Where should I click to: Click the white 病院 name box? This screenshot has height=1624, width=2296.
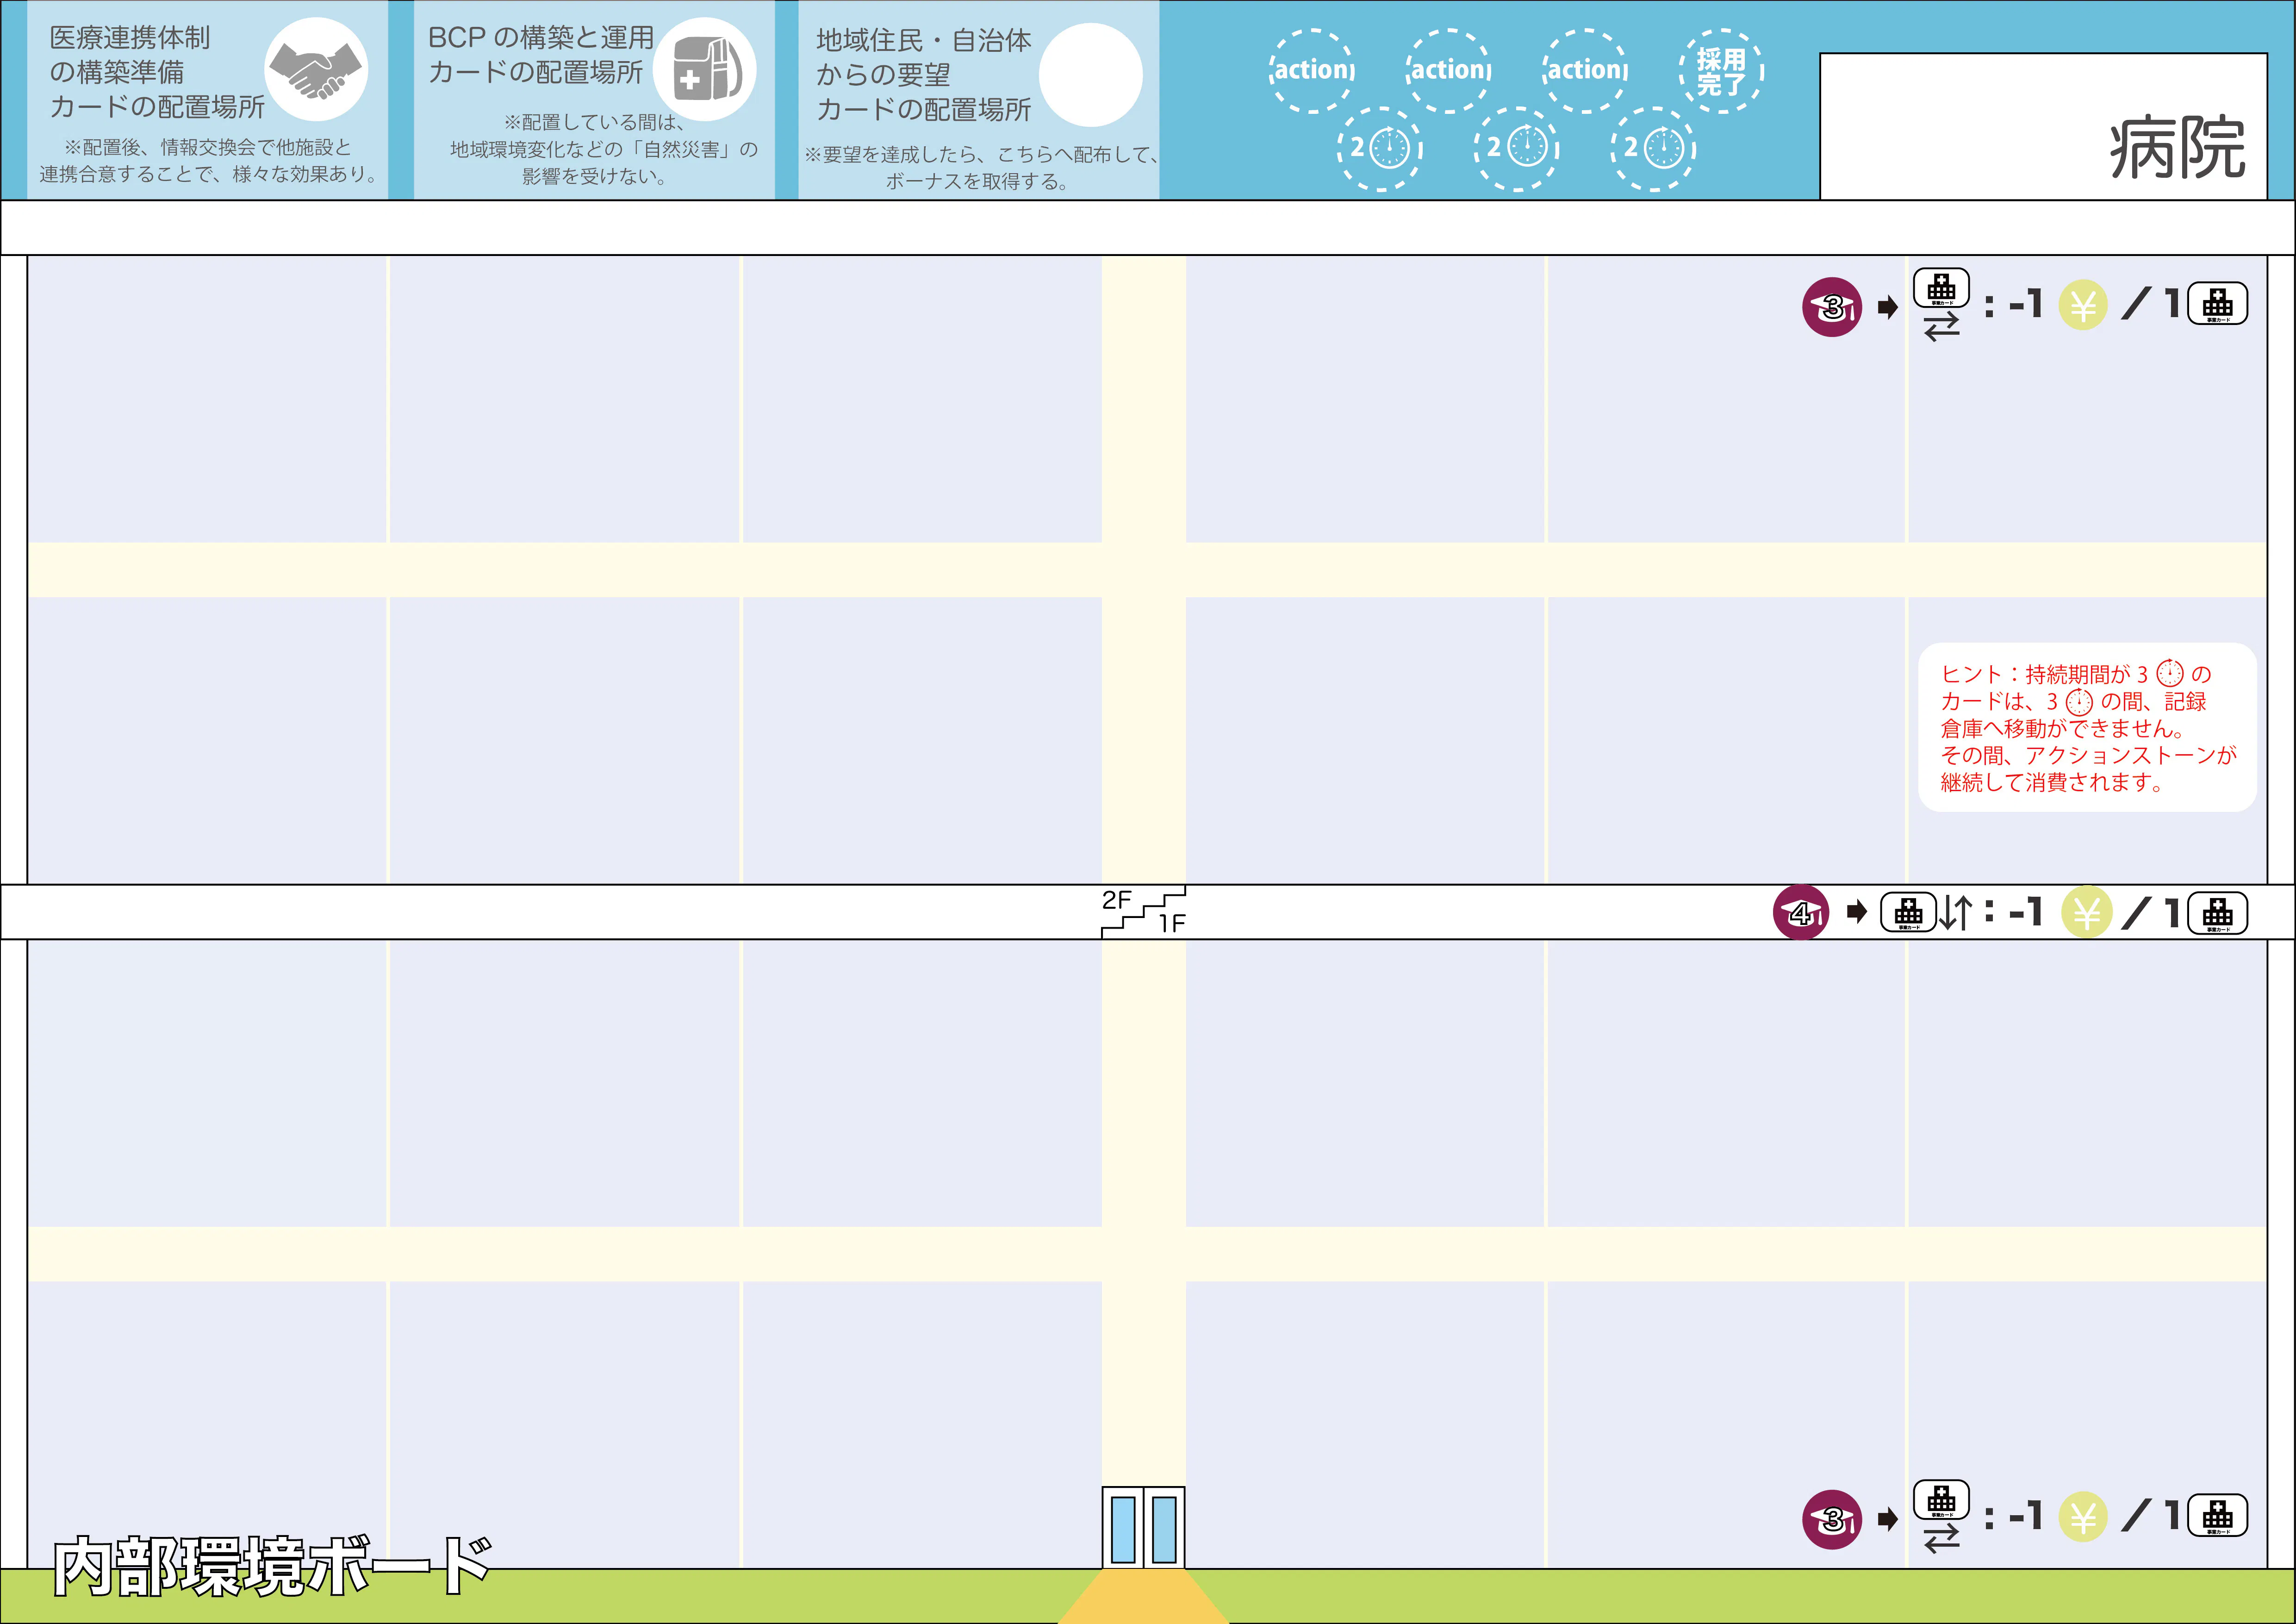click(2042, 126)
